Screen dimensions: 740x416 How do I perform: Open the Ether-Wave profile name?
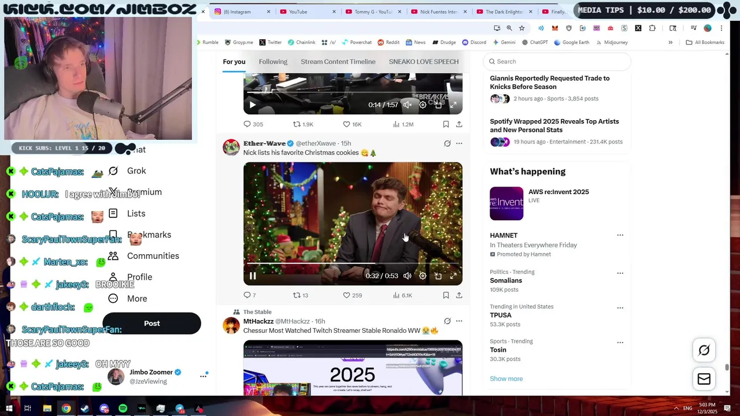click(264, 143)
